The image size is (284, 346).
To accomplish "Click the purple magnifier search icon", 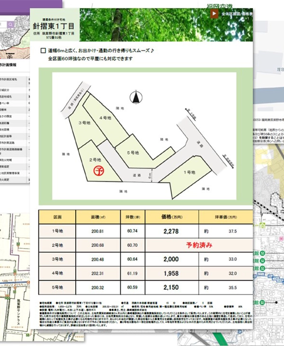I will [10, 25].
